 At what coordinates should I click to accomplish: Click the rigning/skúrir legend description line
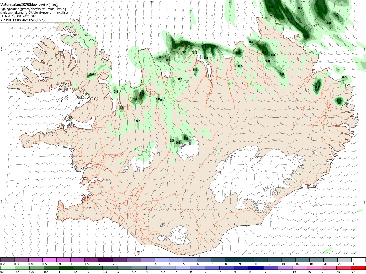click(33, 9)
